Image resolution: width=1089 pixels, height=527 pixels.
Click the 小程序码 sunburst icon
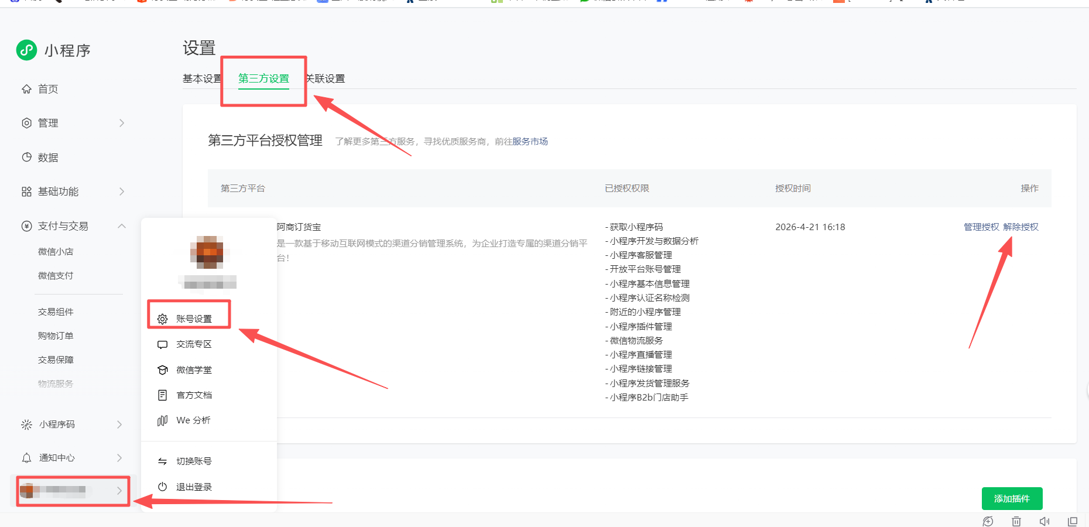click(x=26, y=425)
